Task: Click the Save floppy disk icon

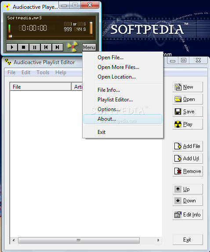Action: coord(188,112)
